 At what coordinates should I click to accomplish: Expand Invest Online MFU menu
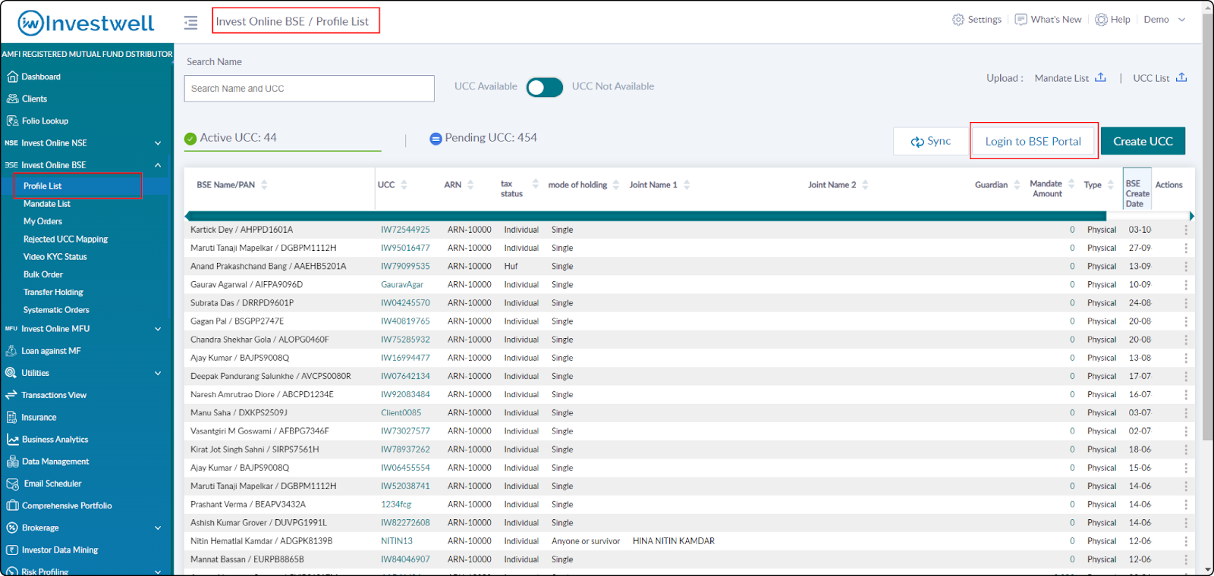158,329
